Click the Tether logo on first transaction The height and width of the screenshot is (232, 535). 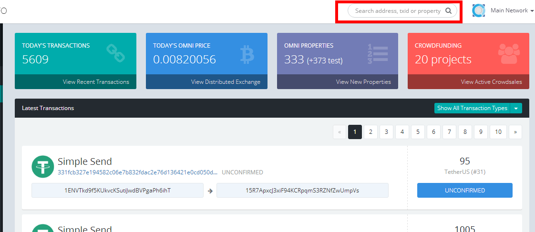[x=43, y=167]
